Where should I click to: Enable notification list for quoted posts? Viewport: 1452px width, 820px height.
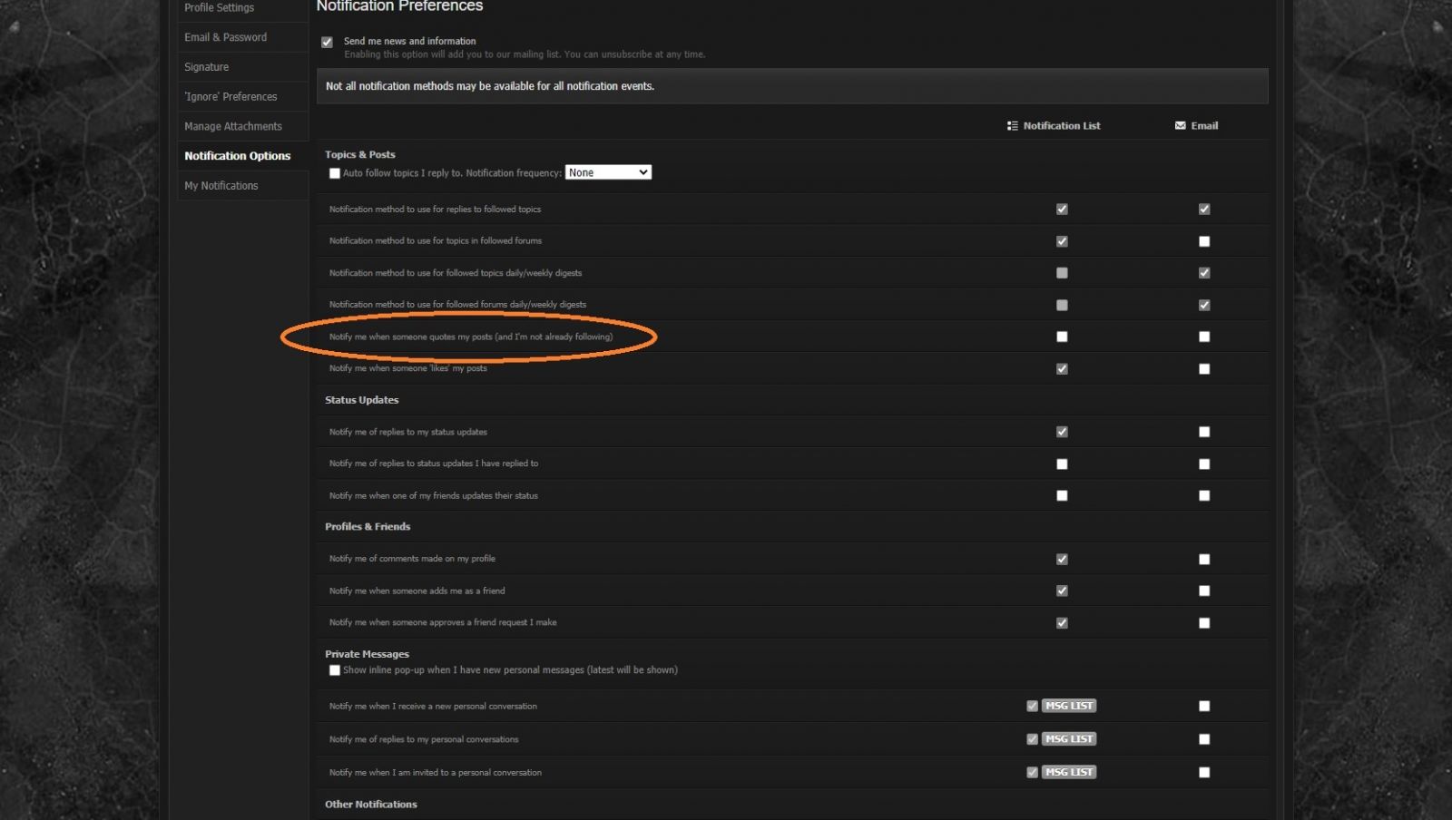1062,337
